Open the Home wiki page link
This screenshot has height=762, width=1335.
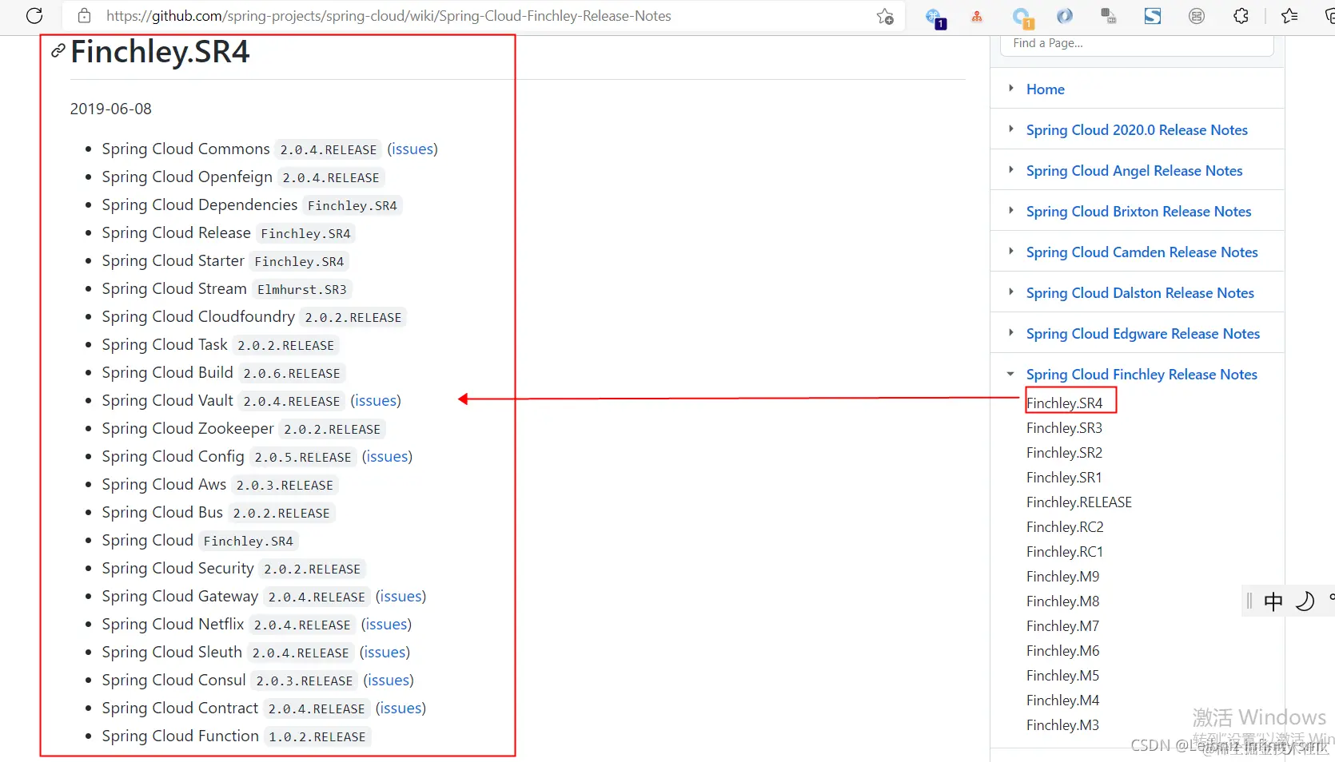(x=1046, y=89)
